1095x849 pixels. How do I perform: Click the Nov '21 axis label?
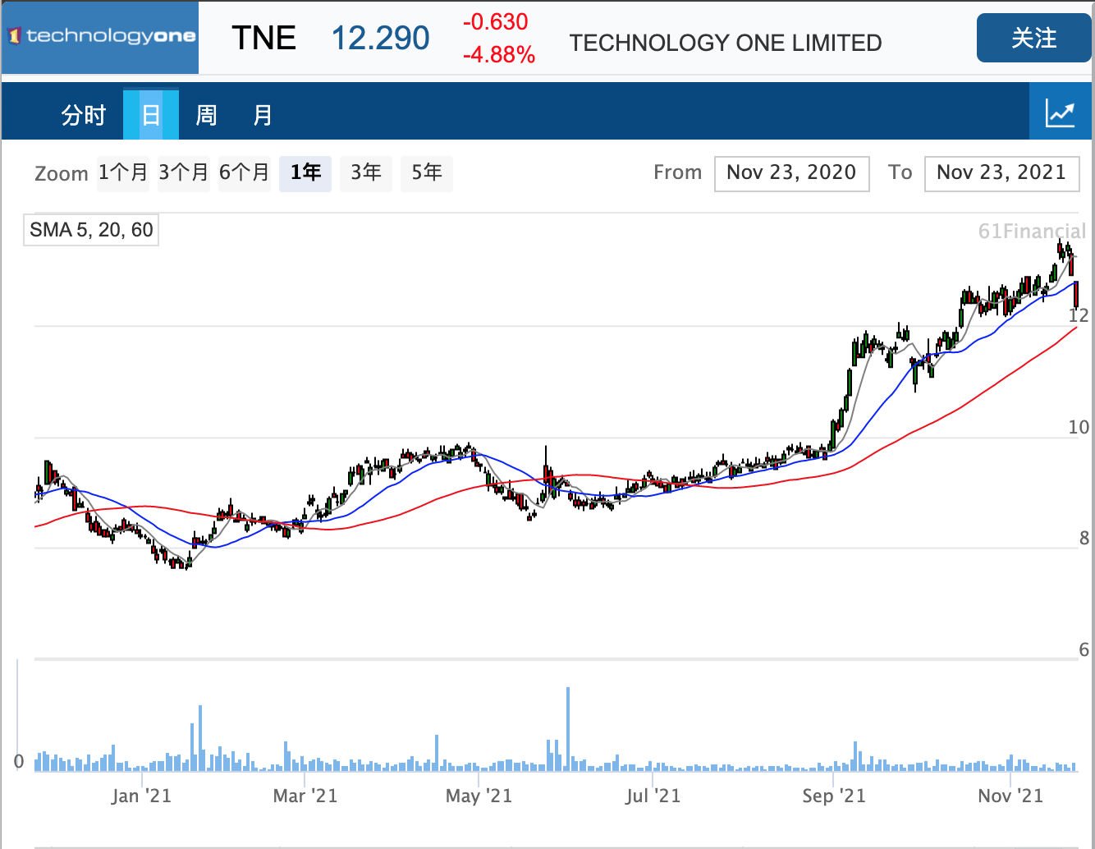[x=1010, y=796]
